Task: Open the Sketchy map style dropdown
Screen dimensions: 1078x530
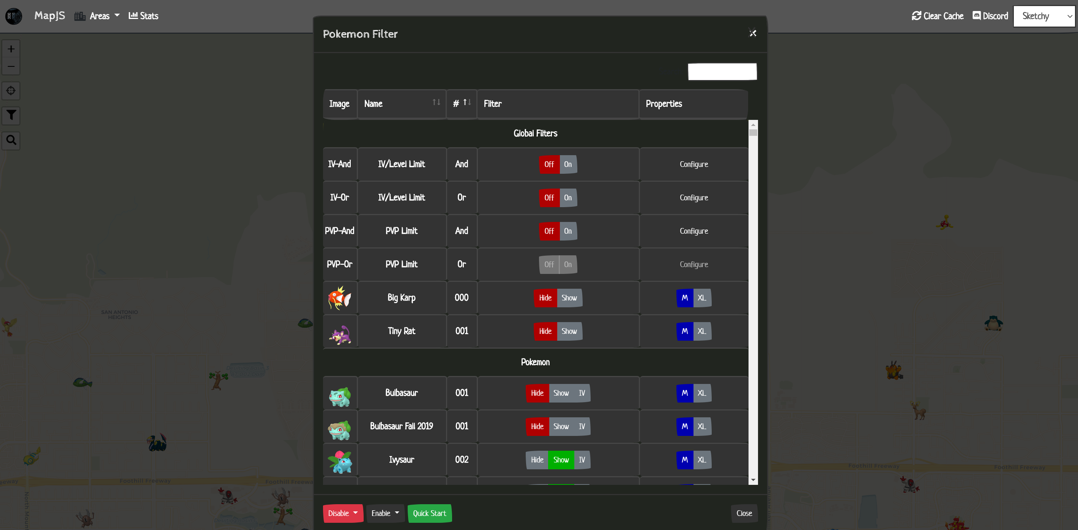Action: (x=1044, y=16)
